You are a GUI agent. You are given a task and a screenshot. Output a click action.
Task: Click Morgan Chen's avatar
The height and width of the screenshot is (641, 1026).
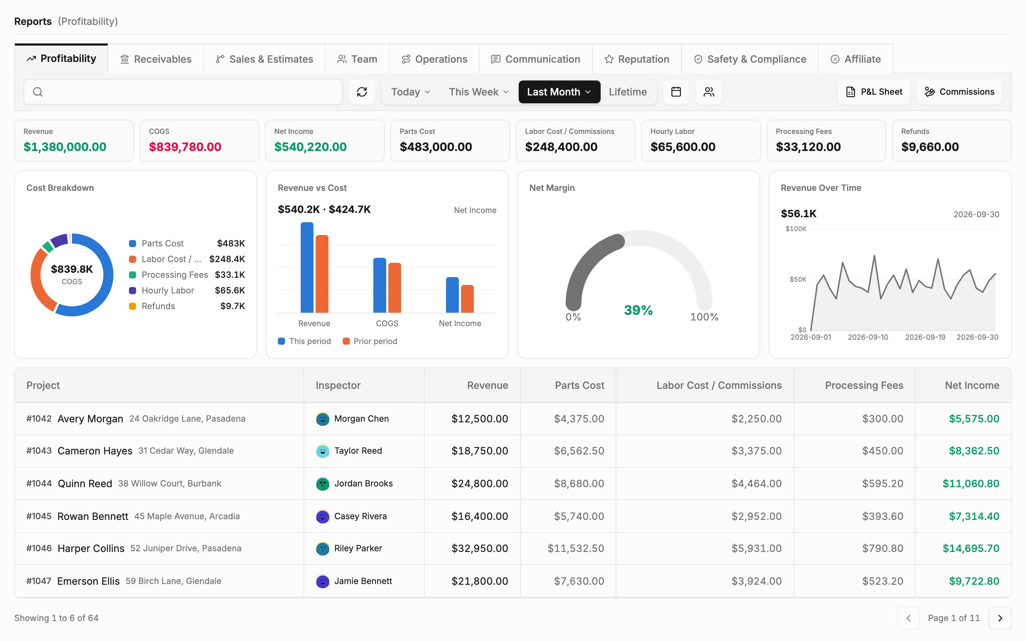323,419
